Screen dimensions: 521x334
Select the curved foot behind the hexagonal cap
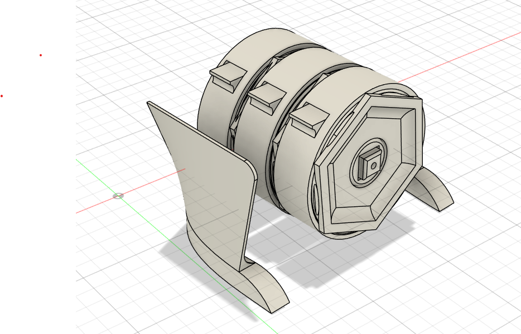pos(430,188)
